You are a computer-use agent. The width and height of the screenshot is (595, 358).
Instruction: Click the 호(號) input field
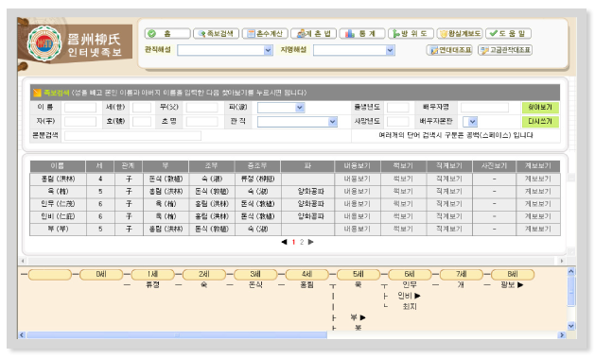pyautogui.click(x=142, y=122)
